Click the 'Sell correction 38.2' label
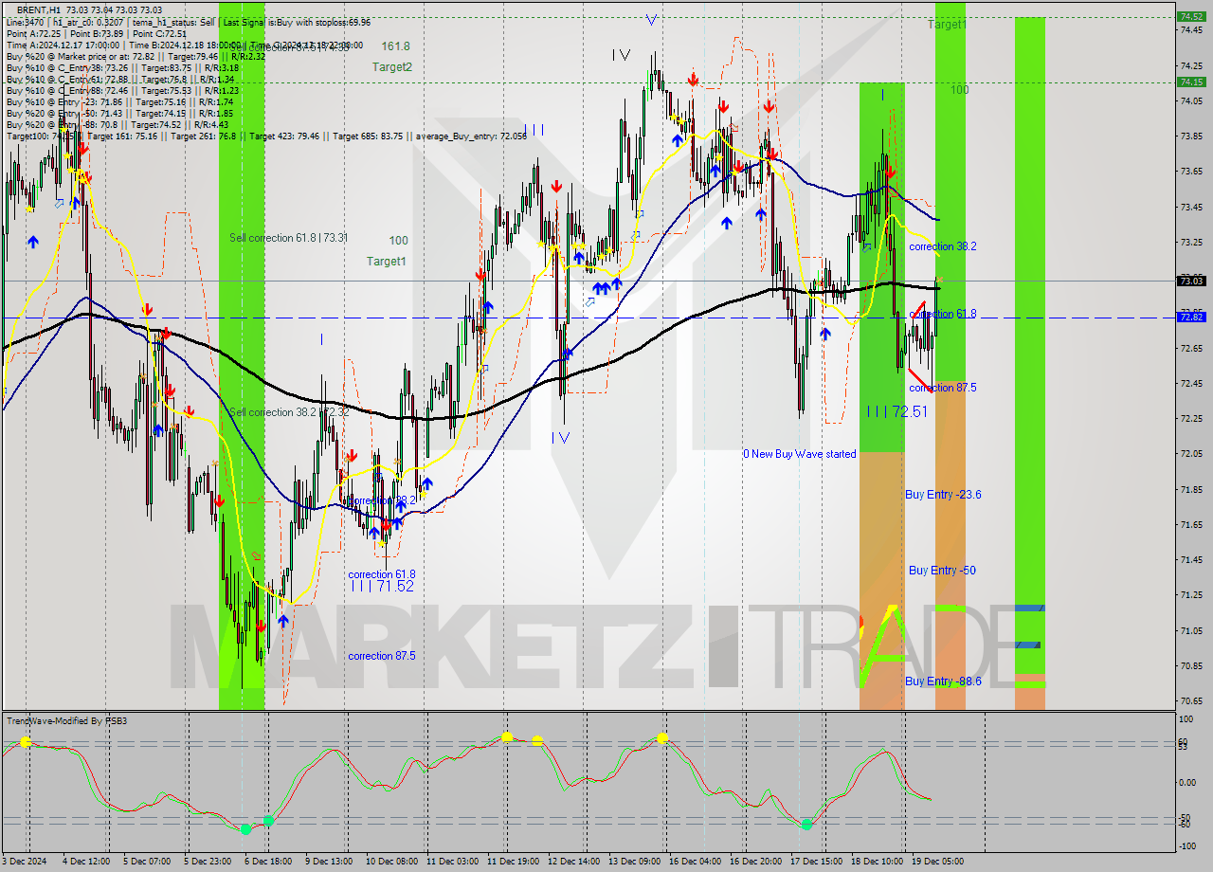1213x872 pixels. pyautogui.click(x=289, y=412)
